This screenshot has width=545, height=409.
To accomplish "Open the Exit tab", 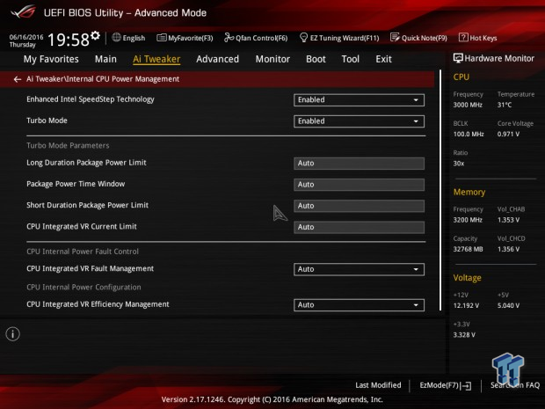I will pos(383,59).
